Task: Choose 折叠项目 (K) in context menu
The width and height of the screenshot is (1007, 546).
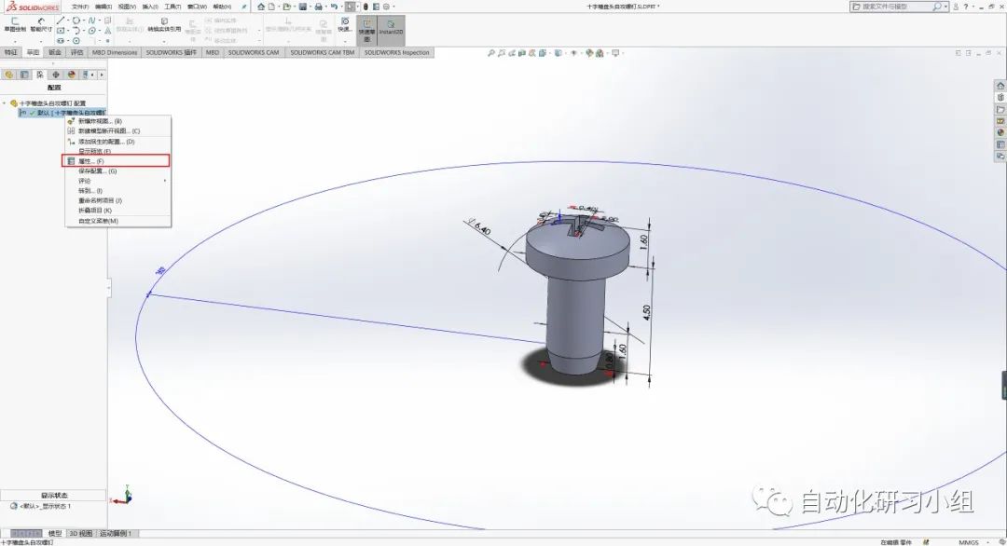Action: click(118, 211)
